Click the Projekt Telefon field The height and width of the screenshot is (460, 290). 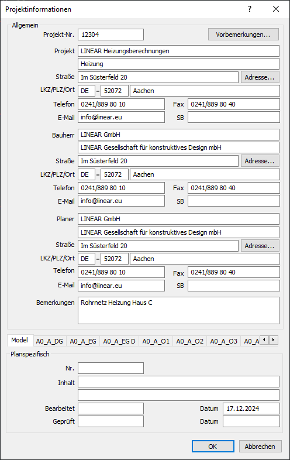(121, 104)
